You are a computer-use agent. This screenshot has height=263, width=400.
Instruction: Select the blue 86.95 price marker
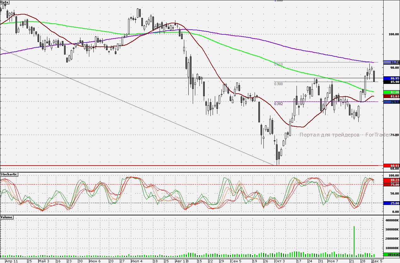391,78
